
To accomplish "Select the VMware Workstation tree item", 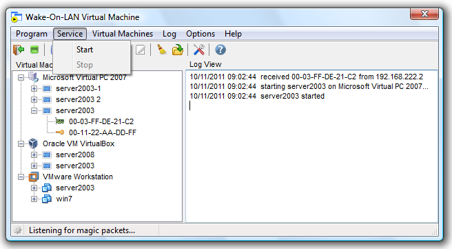I will 78,177.
